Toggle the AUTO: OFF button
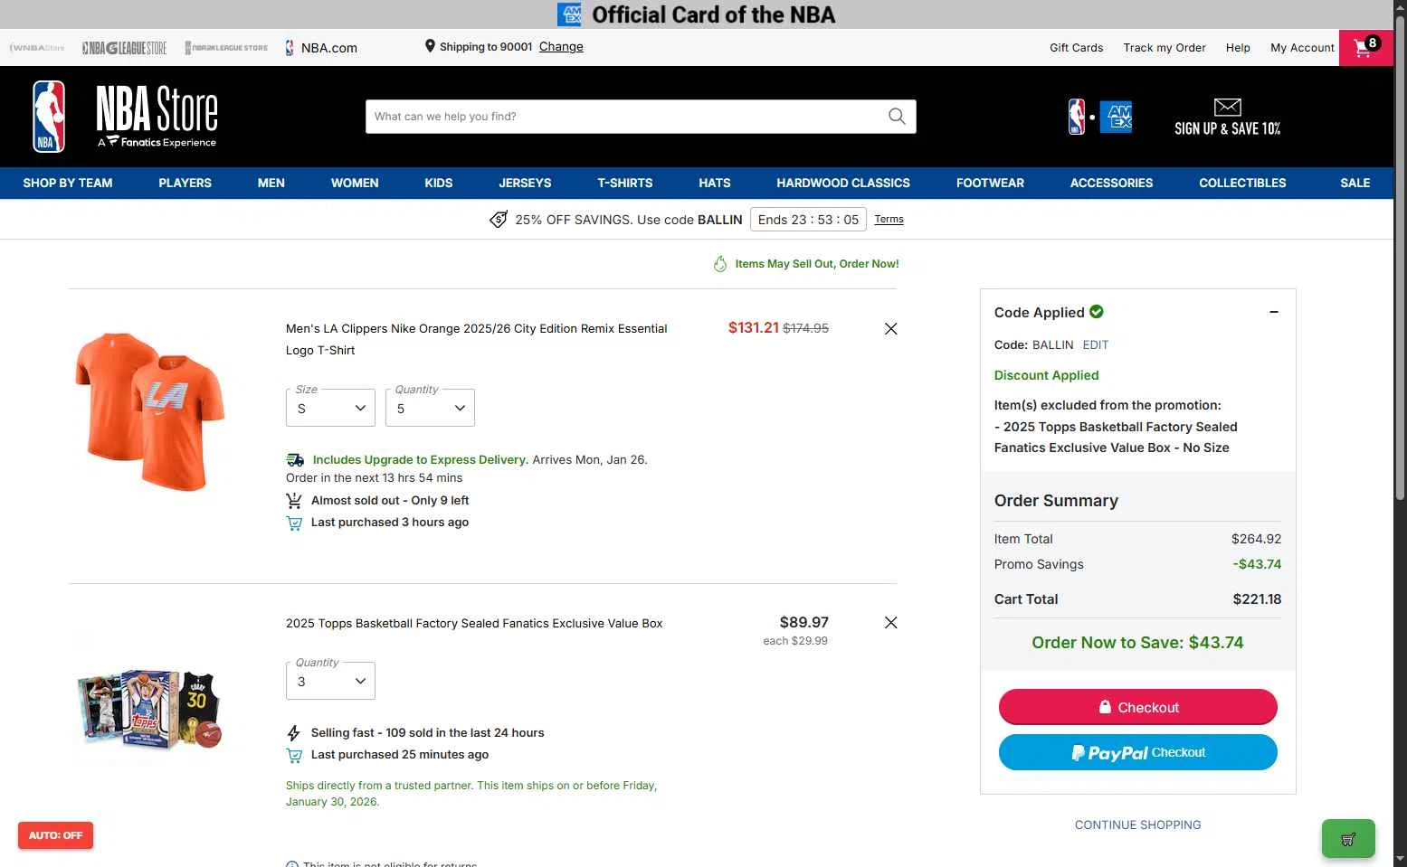 point(55,835)
